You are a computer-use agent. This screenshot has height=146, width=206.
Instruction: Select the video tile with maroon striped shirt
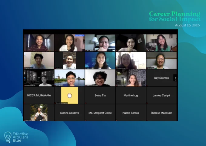click(39, 43)
